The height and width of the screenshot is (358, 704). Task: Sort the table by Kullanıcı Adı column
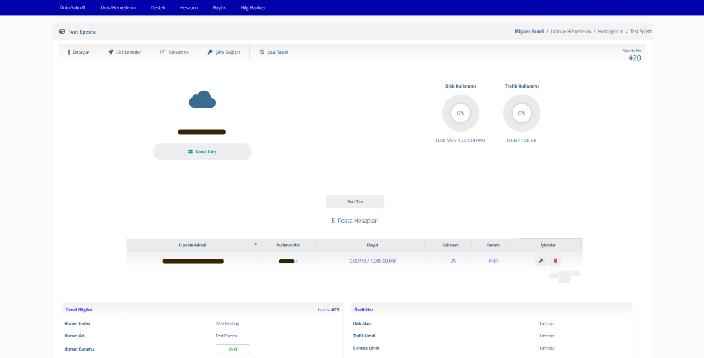coord(288,245)
